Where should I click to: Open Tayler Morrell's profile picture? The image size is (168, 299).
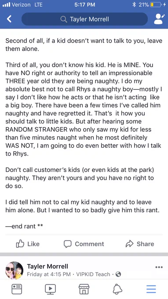[15, 270]
